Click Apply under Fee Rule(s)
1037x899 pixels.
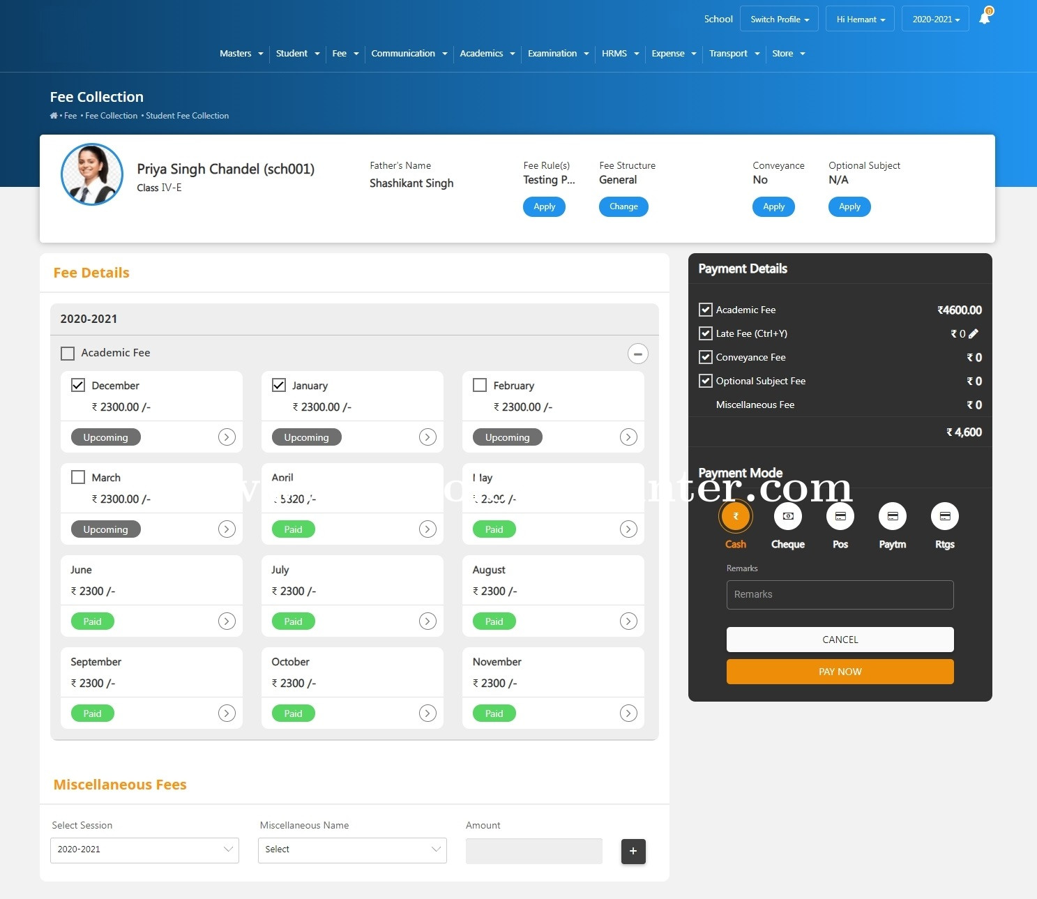click(x=544, y=206)
